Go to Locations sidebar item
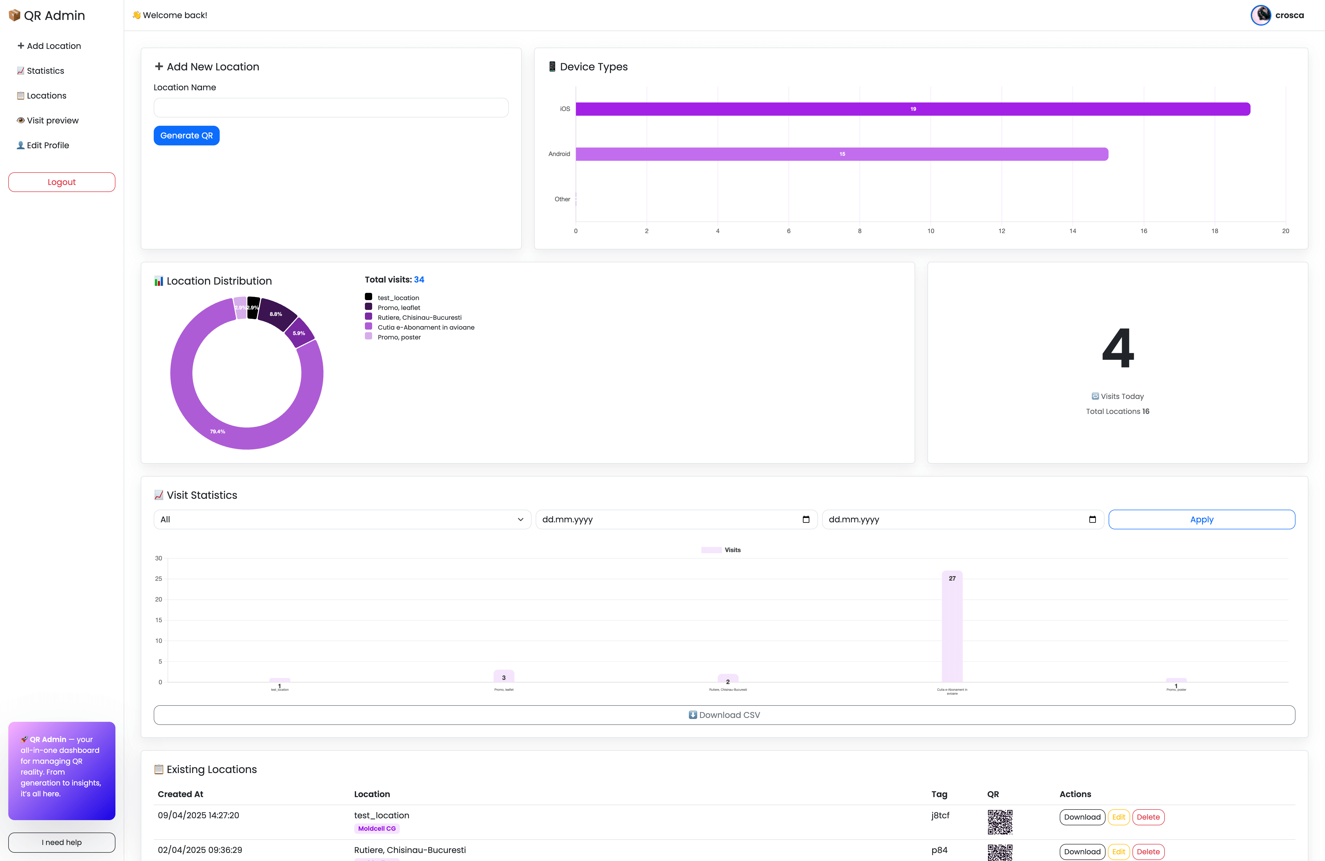Viewport: 1325px width, 861px height. click(46, 96)
